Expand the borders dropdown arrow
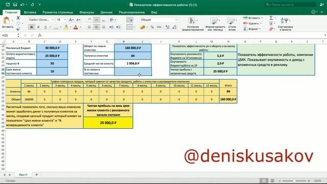The image size is (327, 184). [61, 27]
